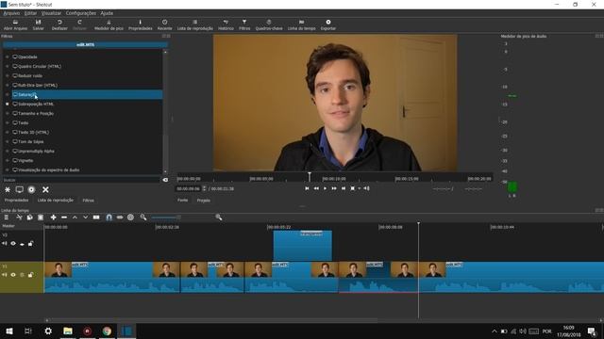Mute track V1 with speaker icon
The height and width of the screenshot is (339, 604).
[x=4, y=275]
